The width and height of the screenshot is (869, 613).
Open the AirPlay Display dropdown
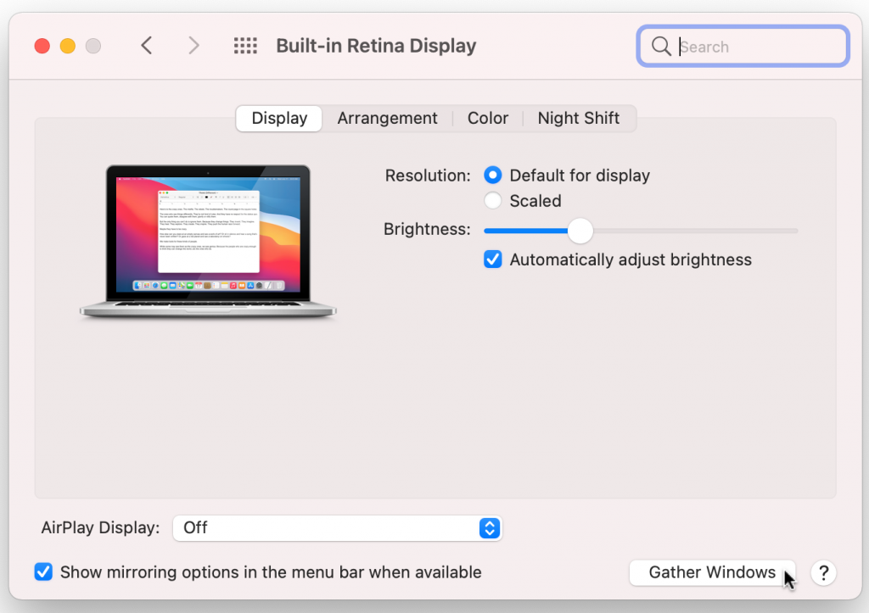337,528
